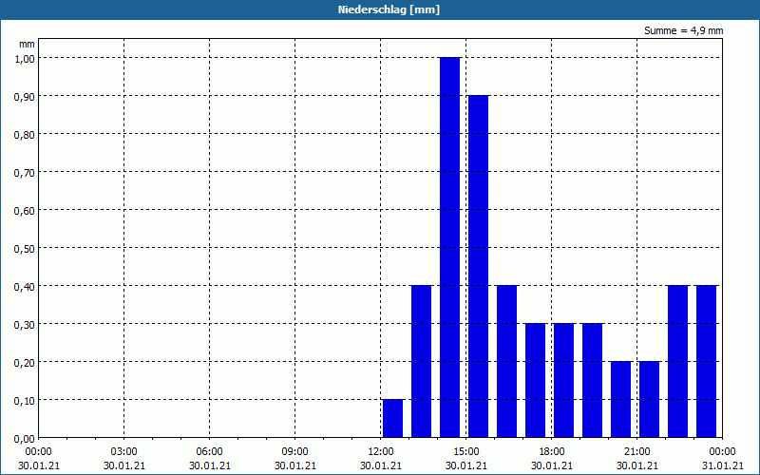Click the 0,30 mm bar starting at 18:00
Image resolution: width=760 pixels, height=475 pixels.
click(x=563, y=381)
